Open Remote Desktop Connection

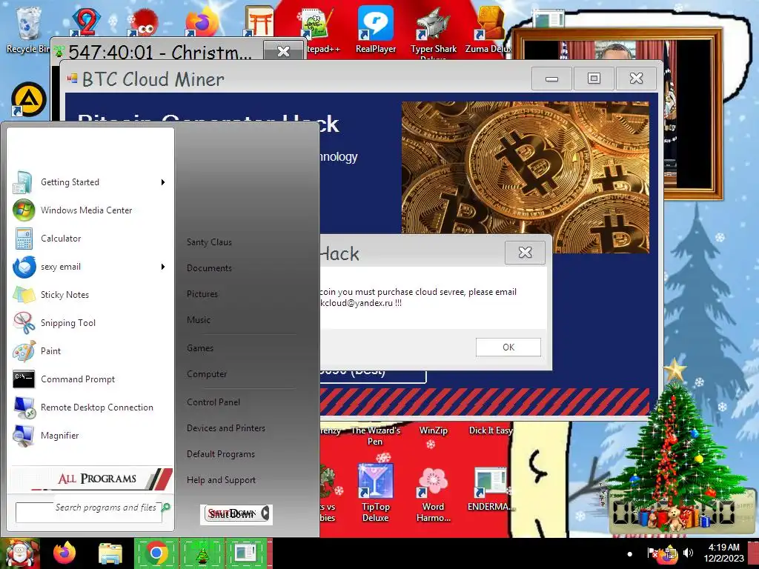tap(90, 407)
